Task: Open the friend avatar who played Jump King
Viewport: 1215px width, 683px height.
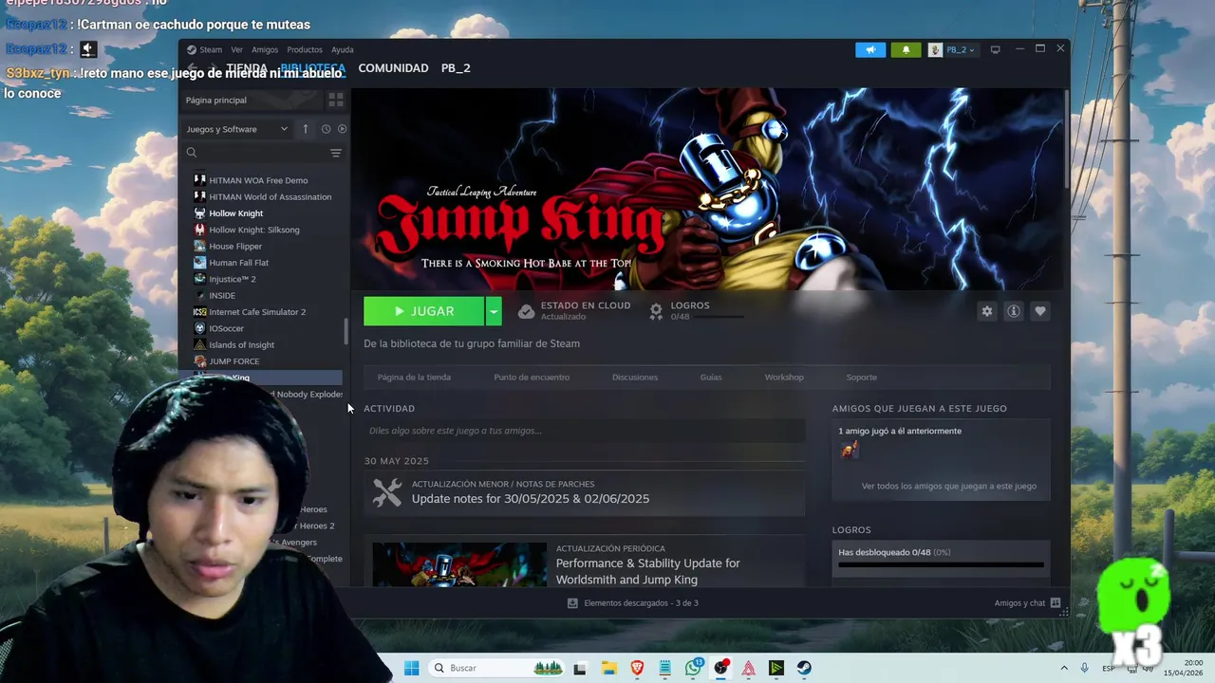Action: coord(849,450)
